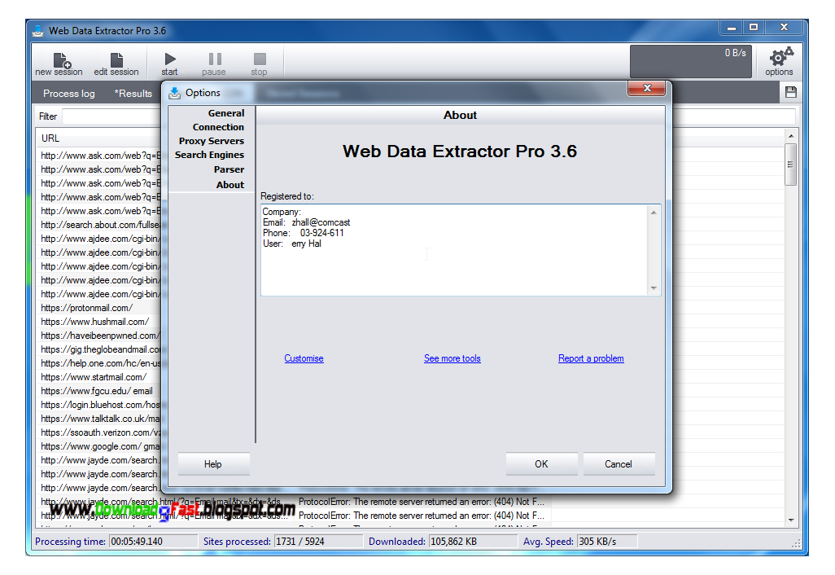Pause the running extraction

pyautogui.click(x=213, y=61)
